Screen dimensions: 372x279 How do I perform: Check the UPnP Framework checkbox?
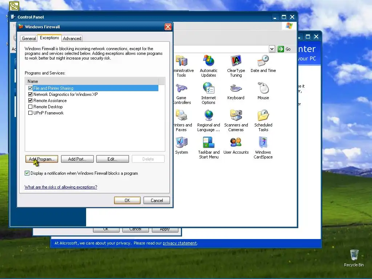pyautogui.click(x=30, y=113)
